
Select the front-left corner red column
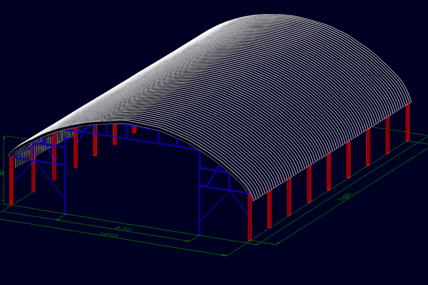[11, 180]
